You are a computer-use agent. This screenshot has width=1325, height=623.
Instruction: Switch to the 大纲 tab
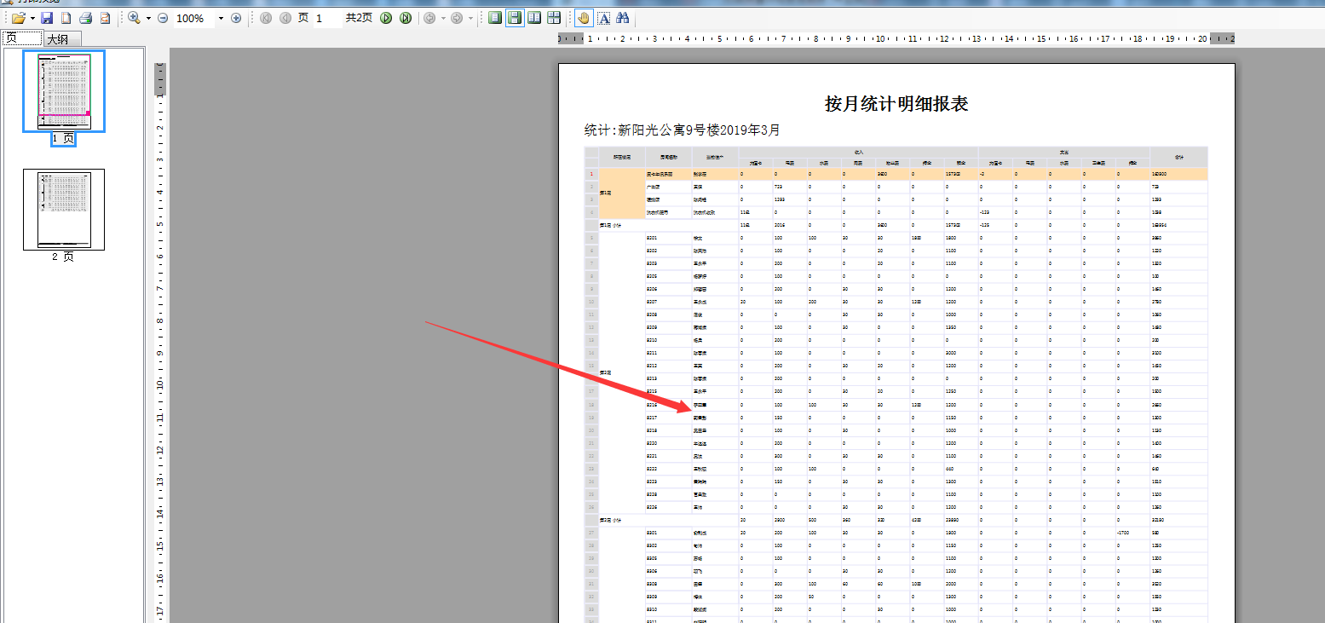[62, 39]
